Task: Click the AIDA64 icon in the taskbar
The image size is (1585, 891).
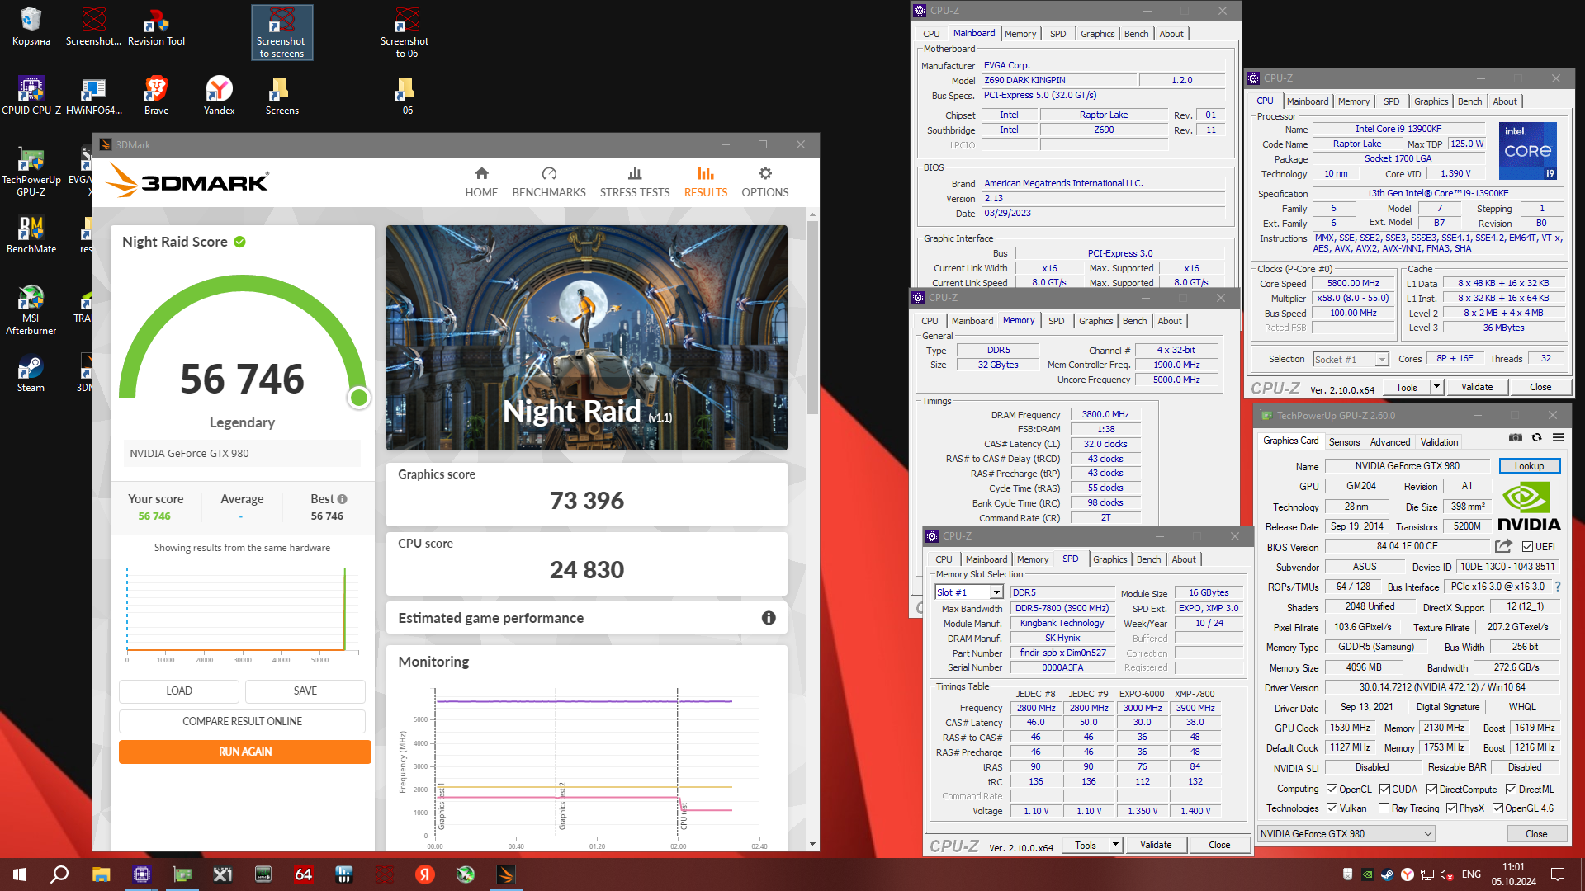Action: click(x=303, y=874)
